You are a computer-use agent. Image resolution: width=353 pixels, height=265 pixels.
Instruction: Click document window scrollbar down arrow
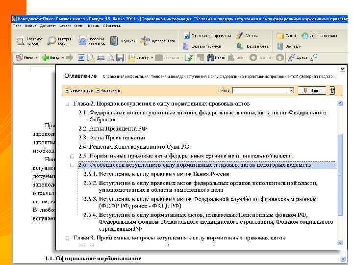[343, 259]
